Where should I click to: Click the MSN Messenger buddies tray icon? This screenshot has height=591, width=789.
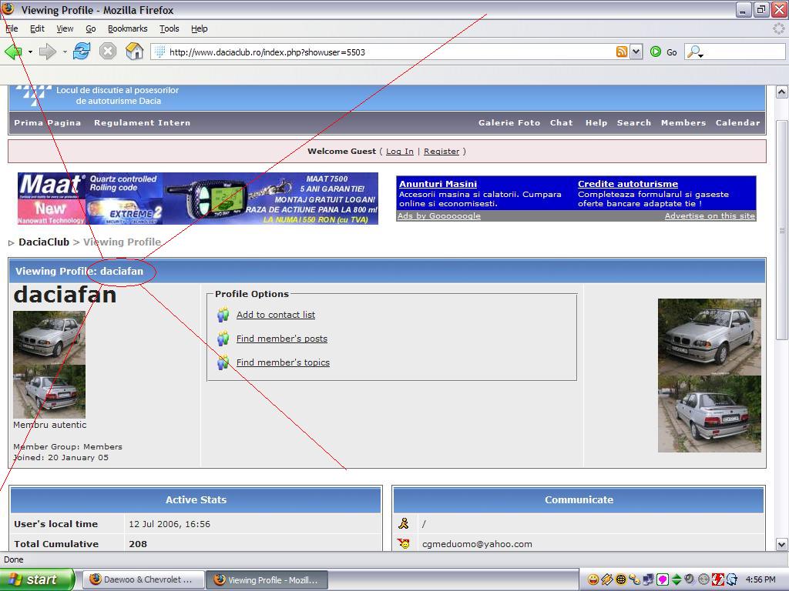(635, 579)
